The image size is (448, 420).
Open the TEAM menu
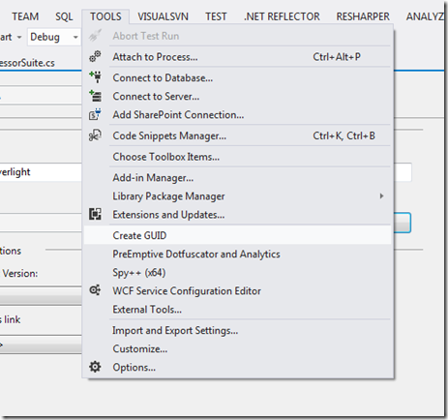[25, 16]
